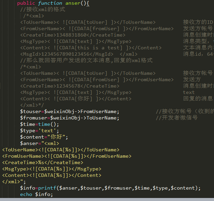Click the CreateTime %s template line
This screenshot has width=214, height=201.
coord(42,162)
